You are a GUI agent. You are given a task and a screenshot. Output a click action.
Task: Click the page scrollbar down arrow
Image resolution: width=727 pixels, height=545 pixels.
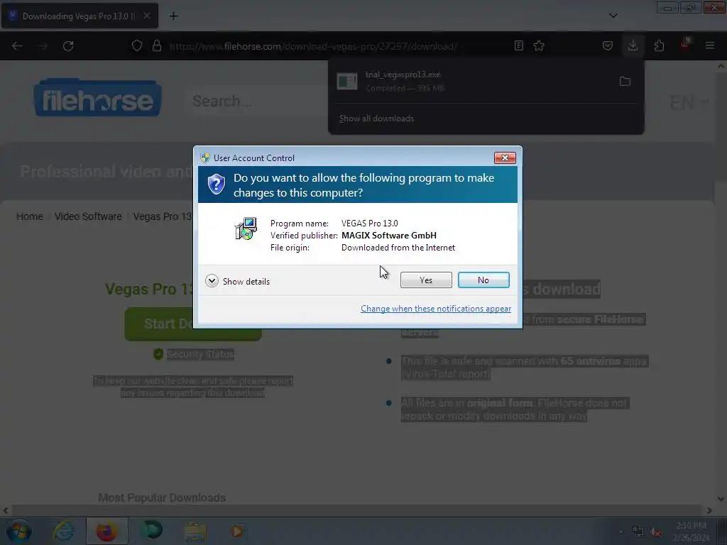(721, 499)
